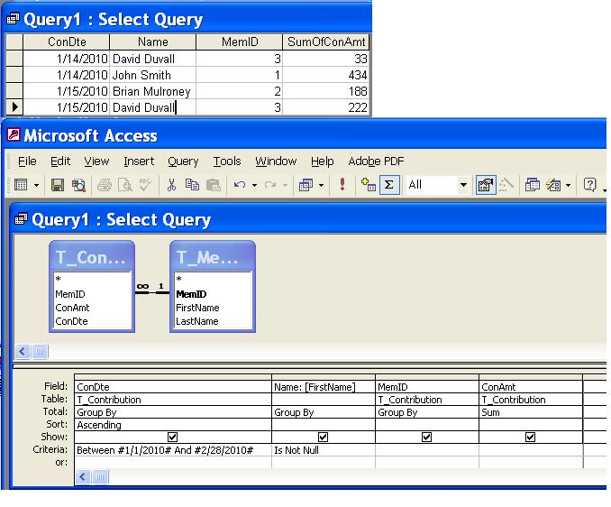Uncheck Show box for Name column
Screen dimensions: 611x507
pos(323,437)
